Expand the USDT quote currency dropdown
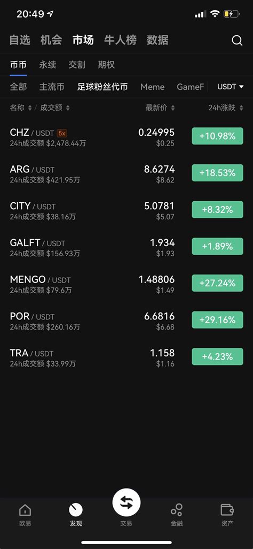Screen dimensions: 253x549 tap(230, 87)
